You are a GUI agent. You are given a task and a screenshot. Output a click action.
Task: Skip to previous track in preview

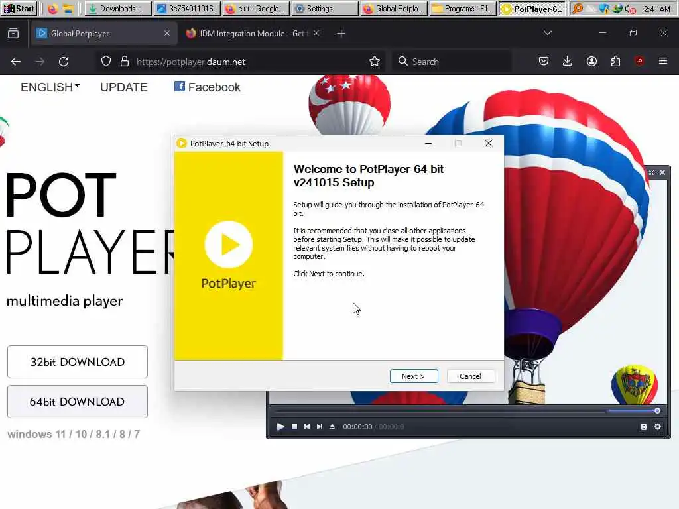(307, 427)
